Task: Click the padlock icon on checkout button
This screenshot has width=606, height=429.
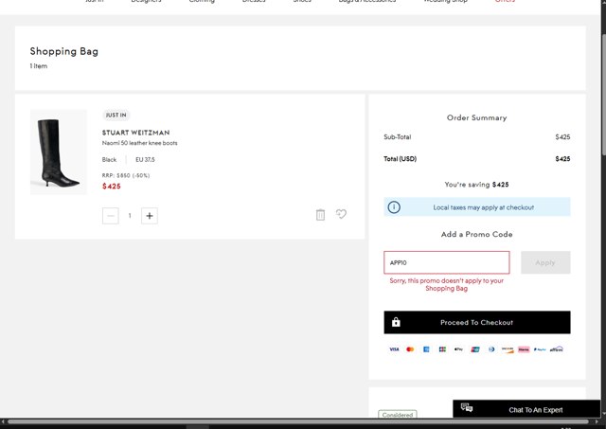Action: tap(396, 322)
